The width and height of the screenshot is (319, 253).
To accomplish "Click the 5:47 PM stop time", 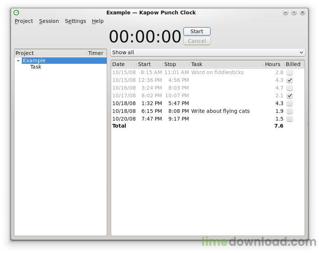I will (x=178, y=103).
